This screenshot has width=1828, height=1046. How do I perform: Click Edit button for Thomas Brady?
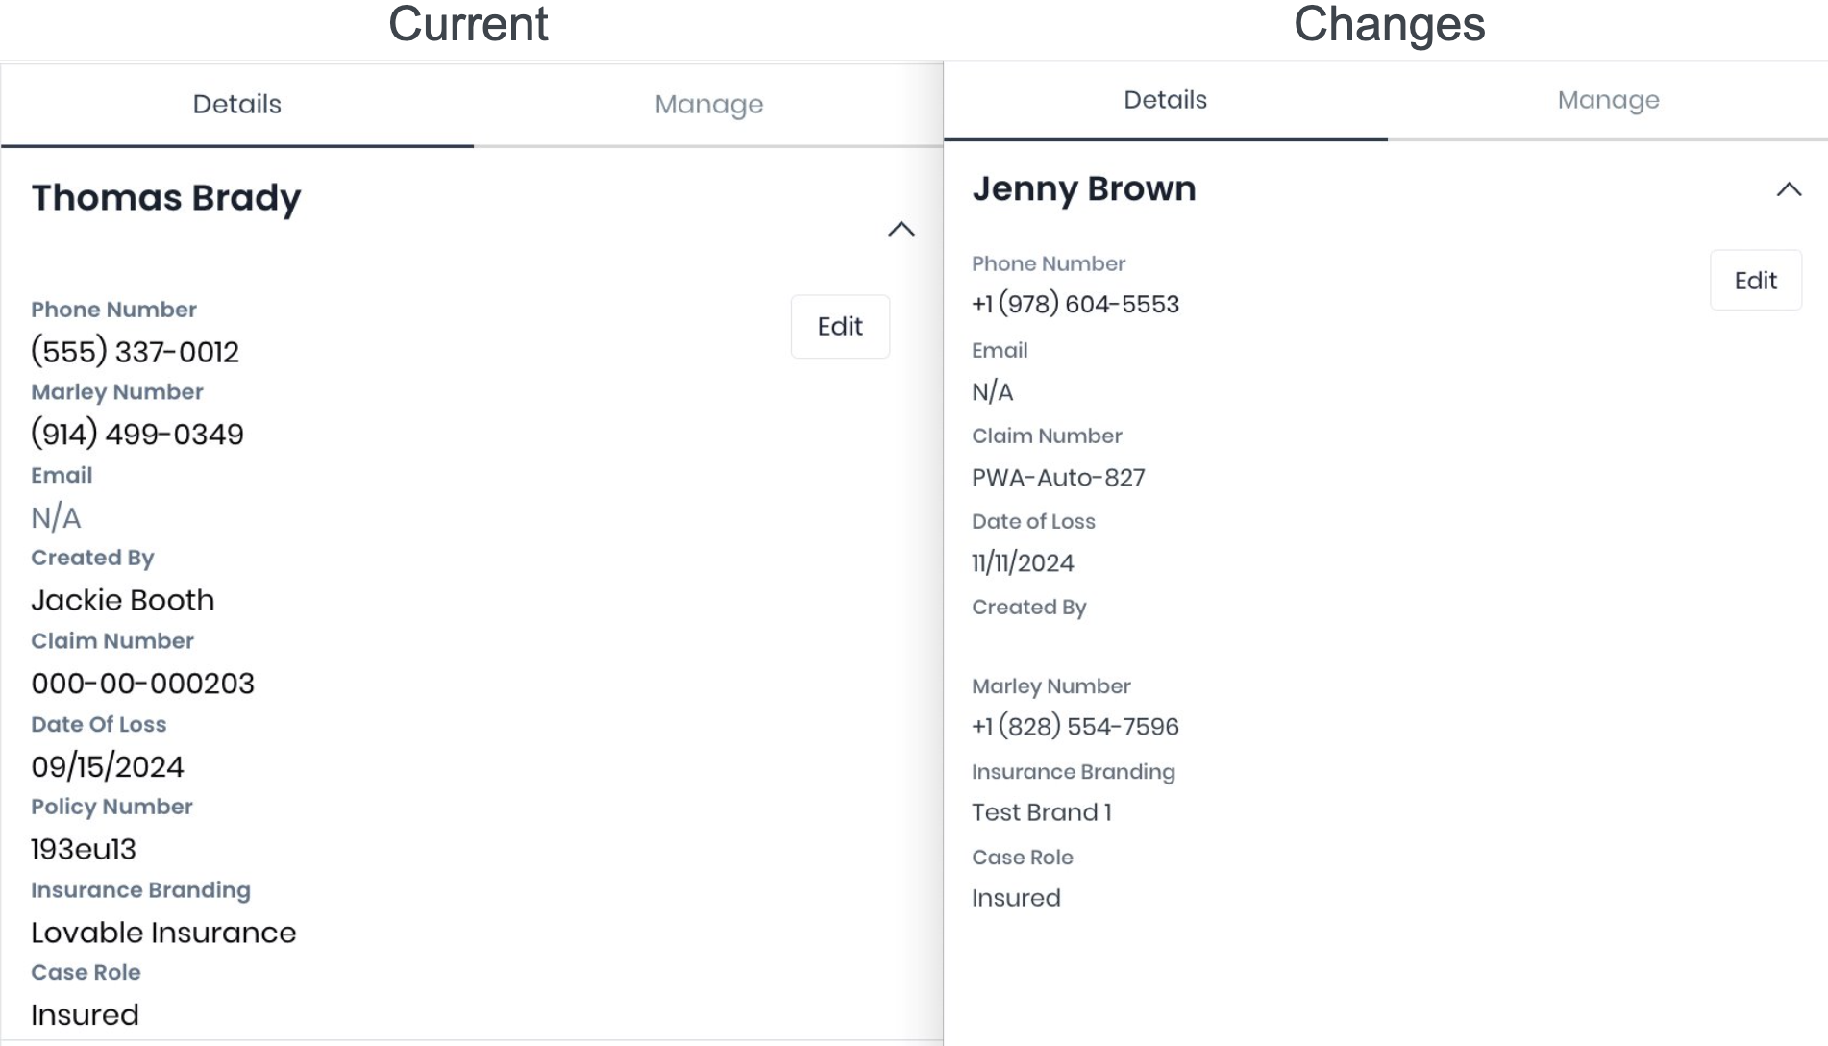point(840,327)
